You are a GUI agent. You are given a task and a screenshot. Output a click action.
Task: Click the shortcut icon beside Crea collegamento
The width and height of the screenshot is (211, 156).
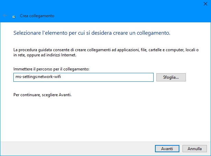pyautogui.click(x=14, y=16)
